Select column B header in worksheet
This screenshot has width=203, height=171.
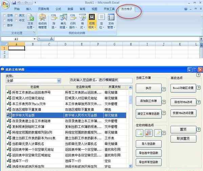point(33,44)
